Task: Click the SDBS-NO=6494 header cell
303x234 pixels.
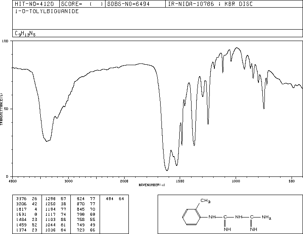Action: (x=135, y=4)
